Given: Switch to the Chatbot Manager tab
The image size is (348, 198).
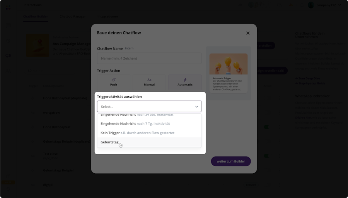Looking at the screenshot, I should pyautogui.click(x=73, y=17).
